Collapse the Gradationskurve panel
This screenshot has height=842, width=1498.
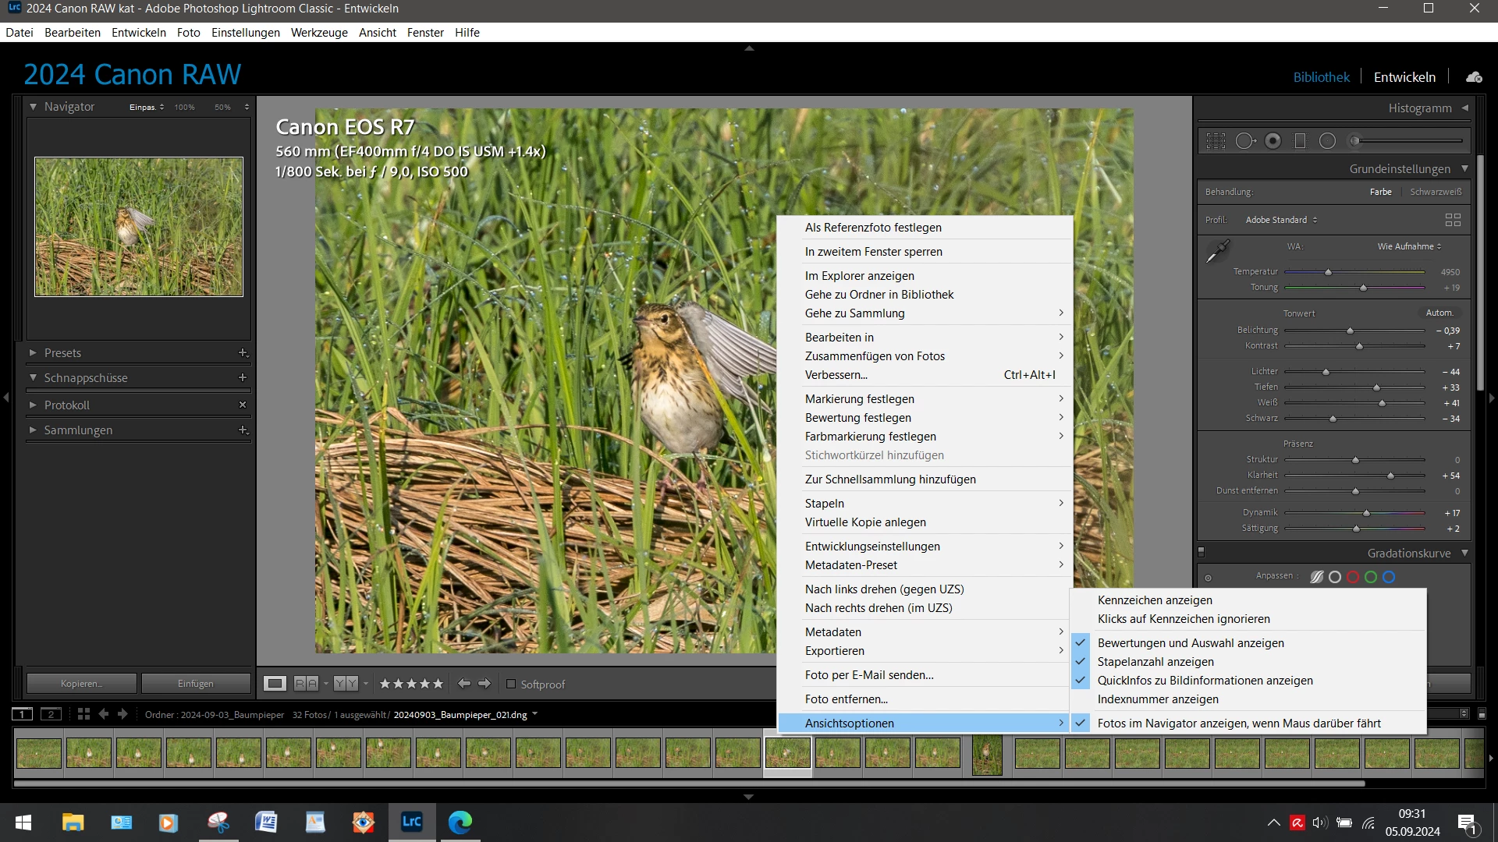1464,553
